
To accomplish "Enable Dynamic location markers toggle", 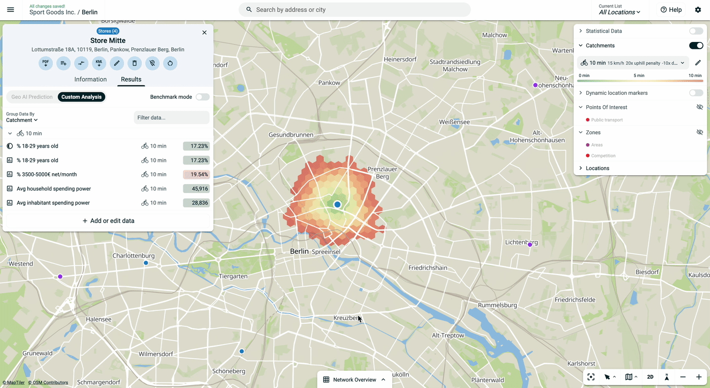I will [x=696, y=93].
